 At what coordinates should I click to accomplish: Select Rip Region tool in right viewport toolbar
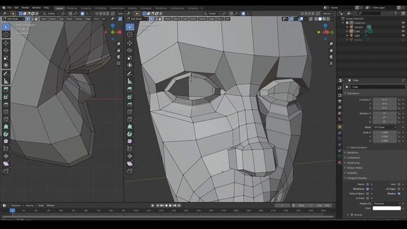(130, 171)
